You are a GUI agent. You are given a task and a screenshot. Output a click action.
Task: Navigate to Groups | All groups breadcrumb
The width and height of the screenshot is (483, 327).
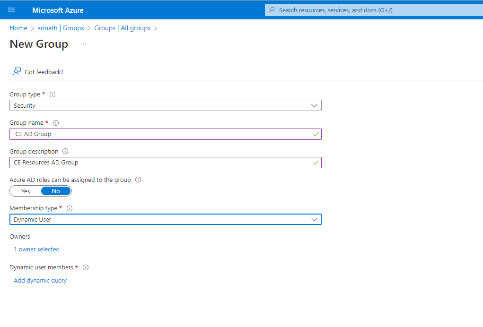click(x=122, y=28)
